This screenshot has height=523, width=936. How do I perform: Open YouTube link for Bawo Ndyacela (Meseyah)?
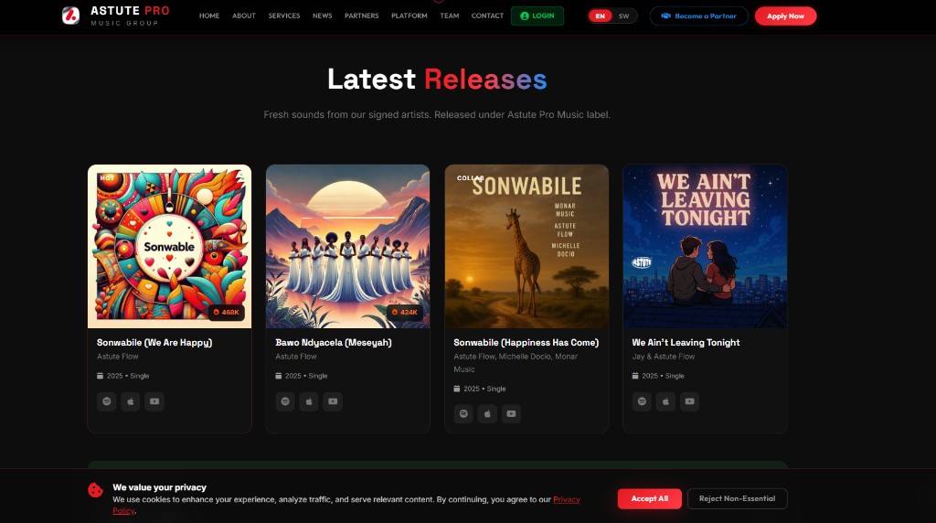(x=333, y=401)
